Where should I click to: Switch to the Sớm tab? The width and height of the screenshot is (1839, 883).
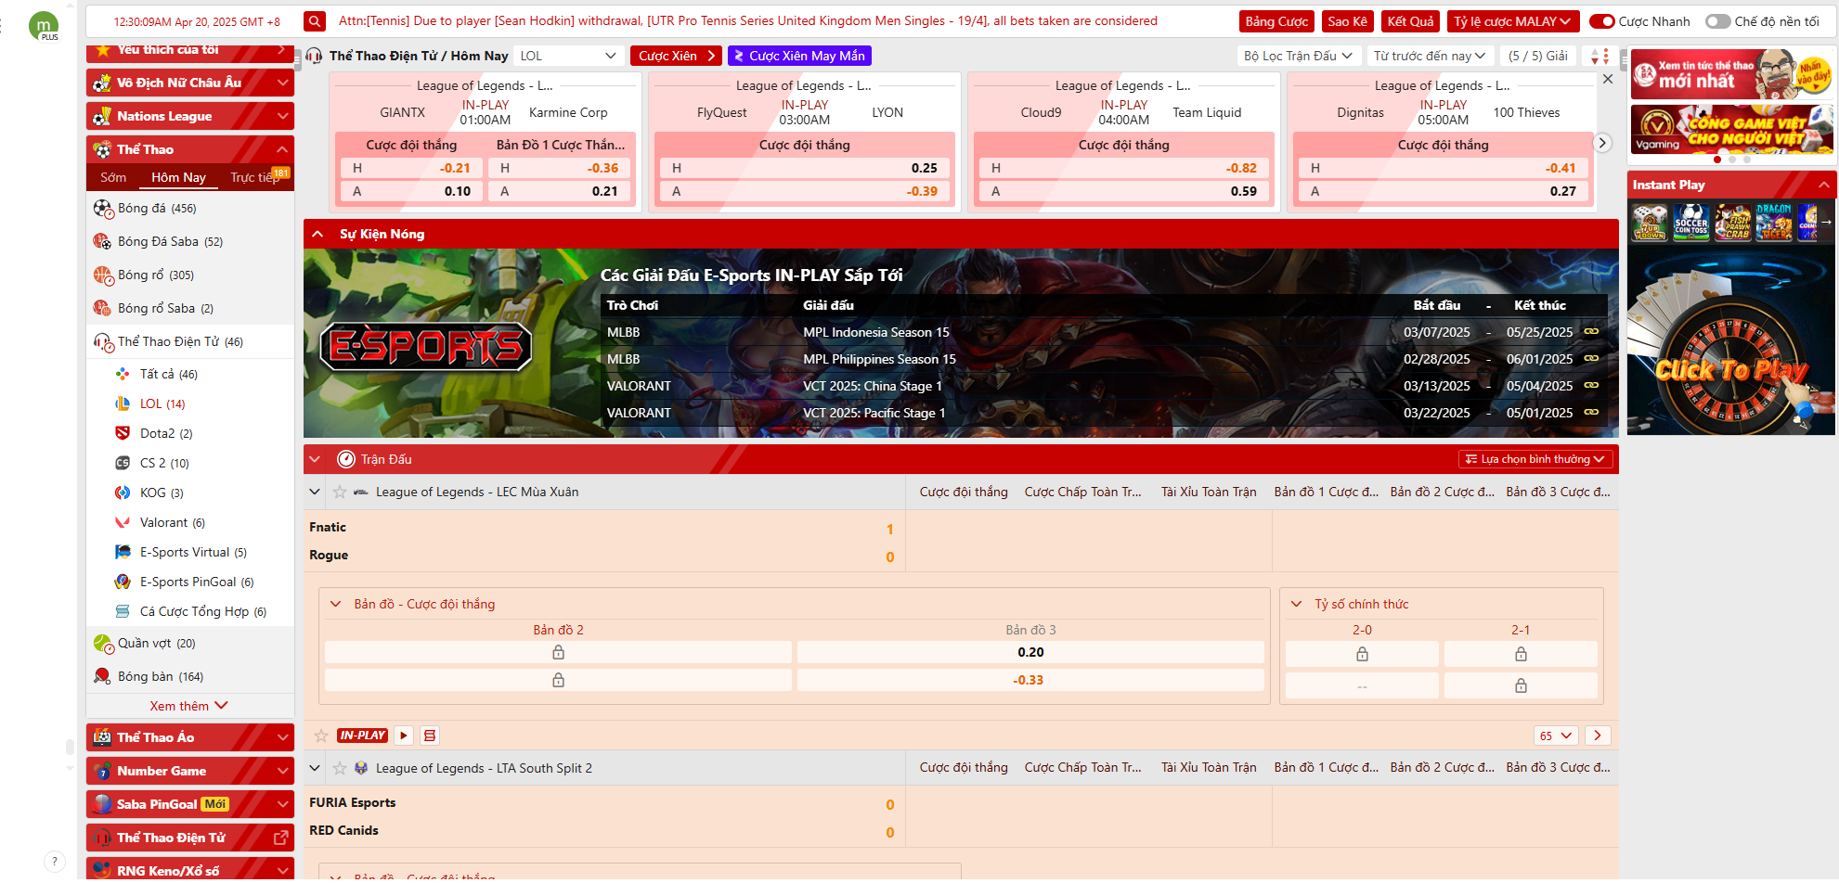coord(113,177)
